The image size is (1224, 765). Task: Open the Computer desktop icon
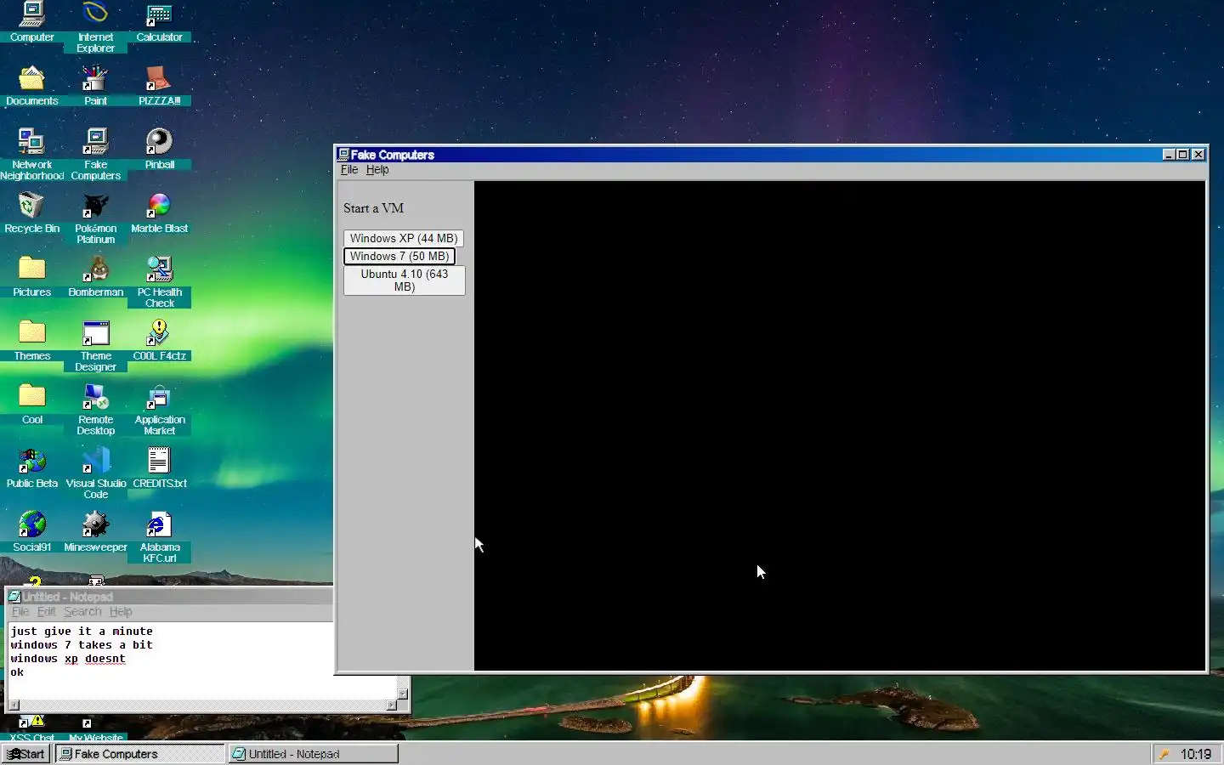click(31, 21)
